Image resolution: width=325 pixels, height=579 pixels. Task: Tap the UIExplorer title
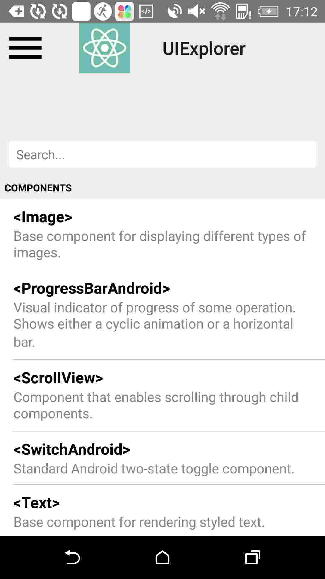[204, 49]
